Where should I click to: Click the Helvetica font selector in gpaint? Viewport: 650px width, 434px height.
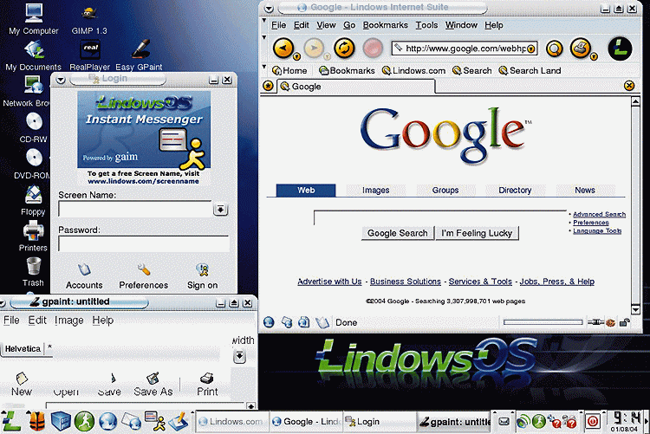[23, 348]
